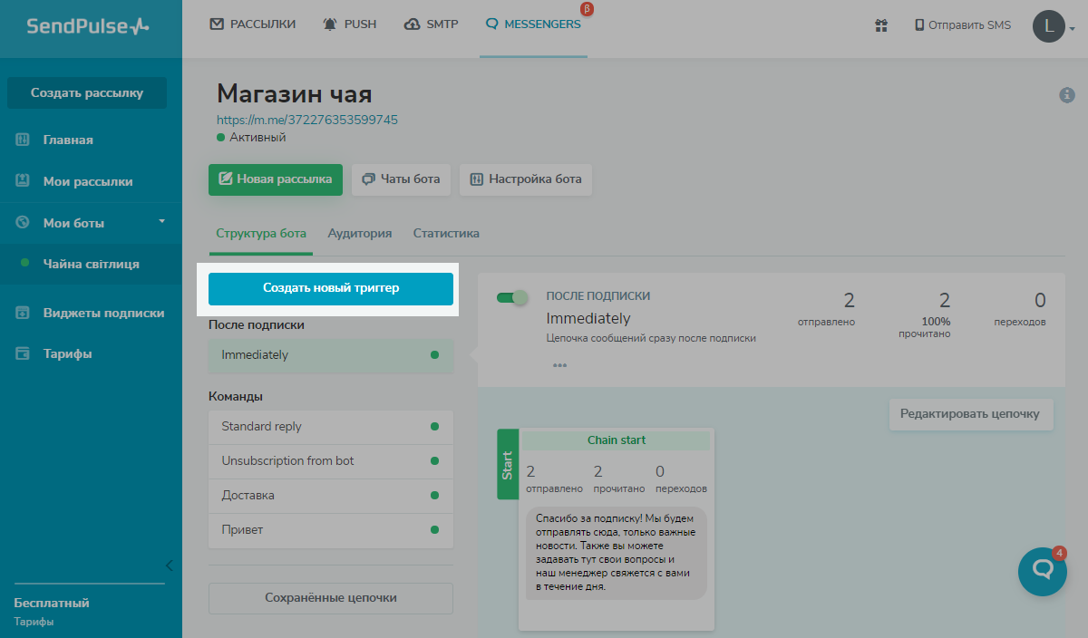1088x638 pixels.
Task: Go to Тарифы in the sidebar
Action: (67, 353)
